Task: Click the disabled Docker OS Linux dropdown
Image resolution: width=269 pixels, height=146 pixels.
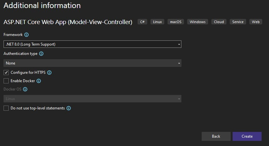Action: pos(92,99)
